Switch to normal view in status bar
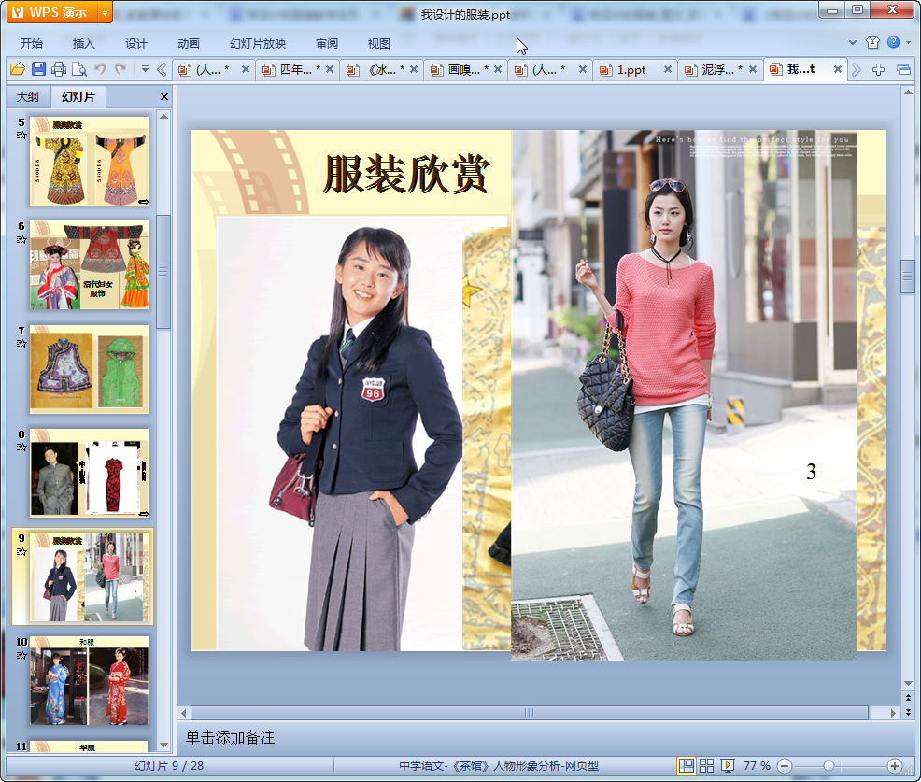 click(x=686, y=765)
